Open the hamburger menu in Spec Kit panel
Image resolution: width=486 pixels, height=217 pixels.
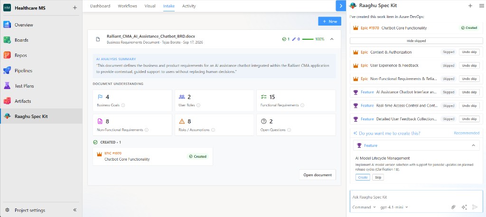[x=481, y=6]
